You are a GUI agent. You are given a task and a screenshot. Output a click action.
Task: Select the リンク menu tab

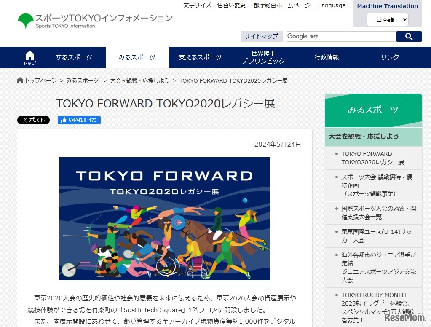click(390, 57)
